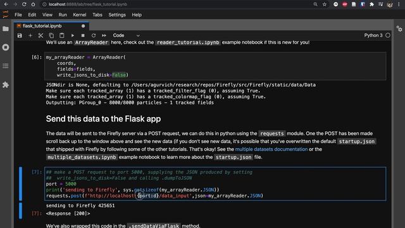Reload the page in the browser
The image size is (405, 228).
pyautogui.click(x=24, y=4)
